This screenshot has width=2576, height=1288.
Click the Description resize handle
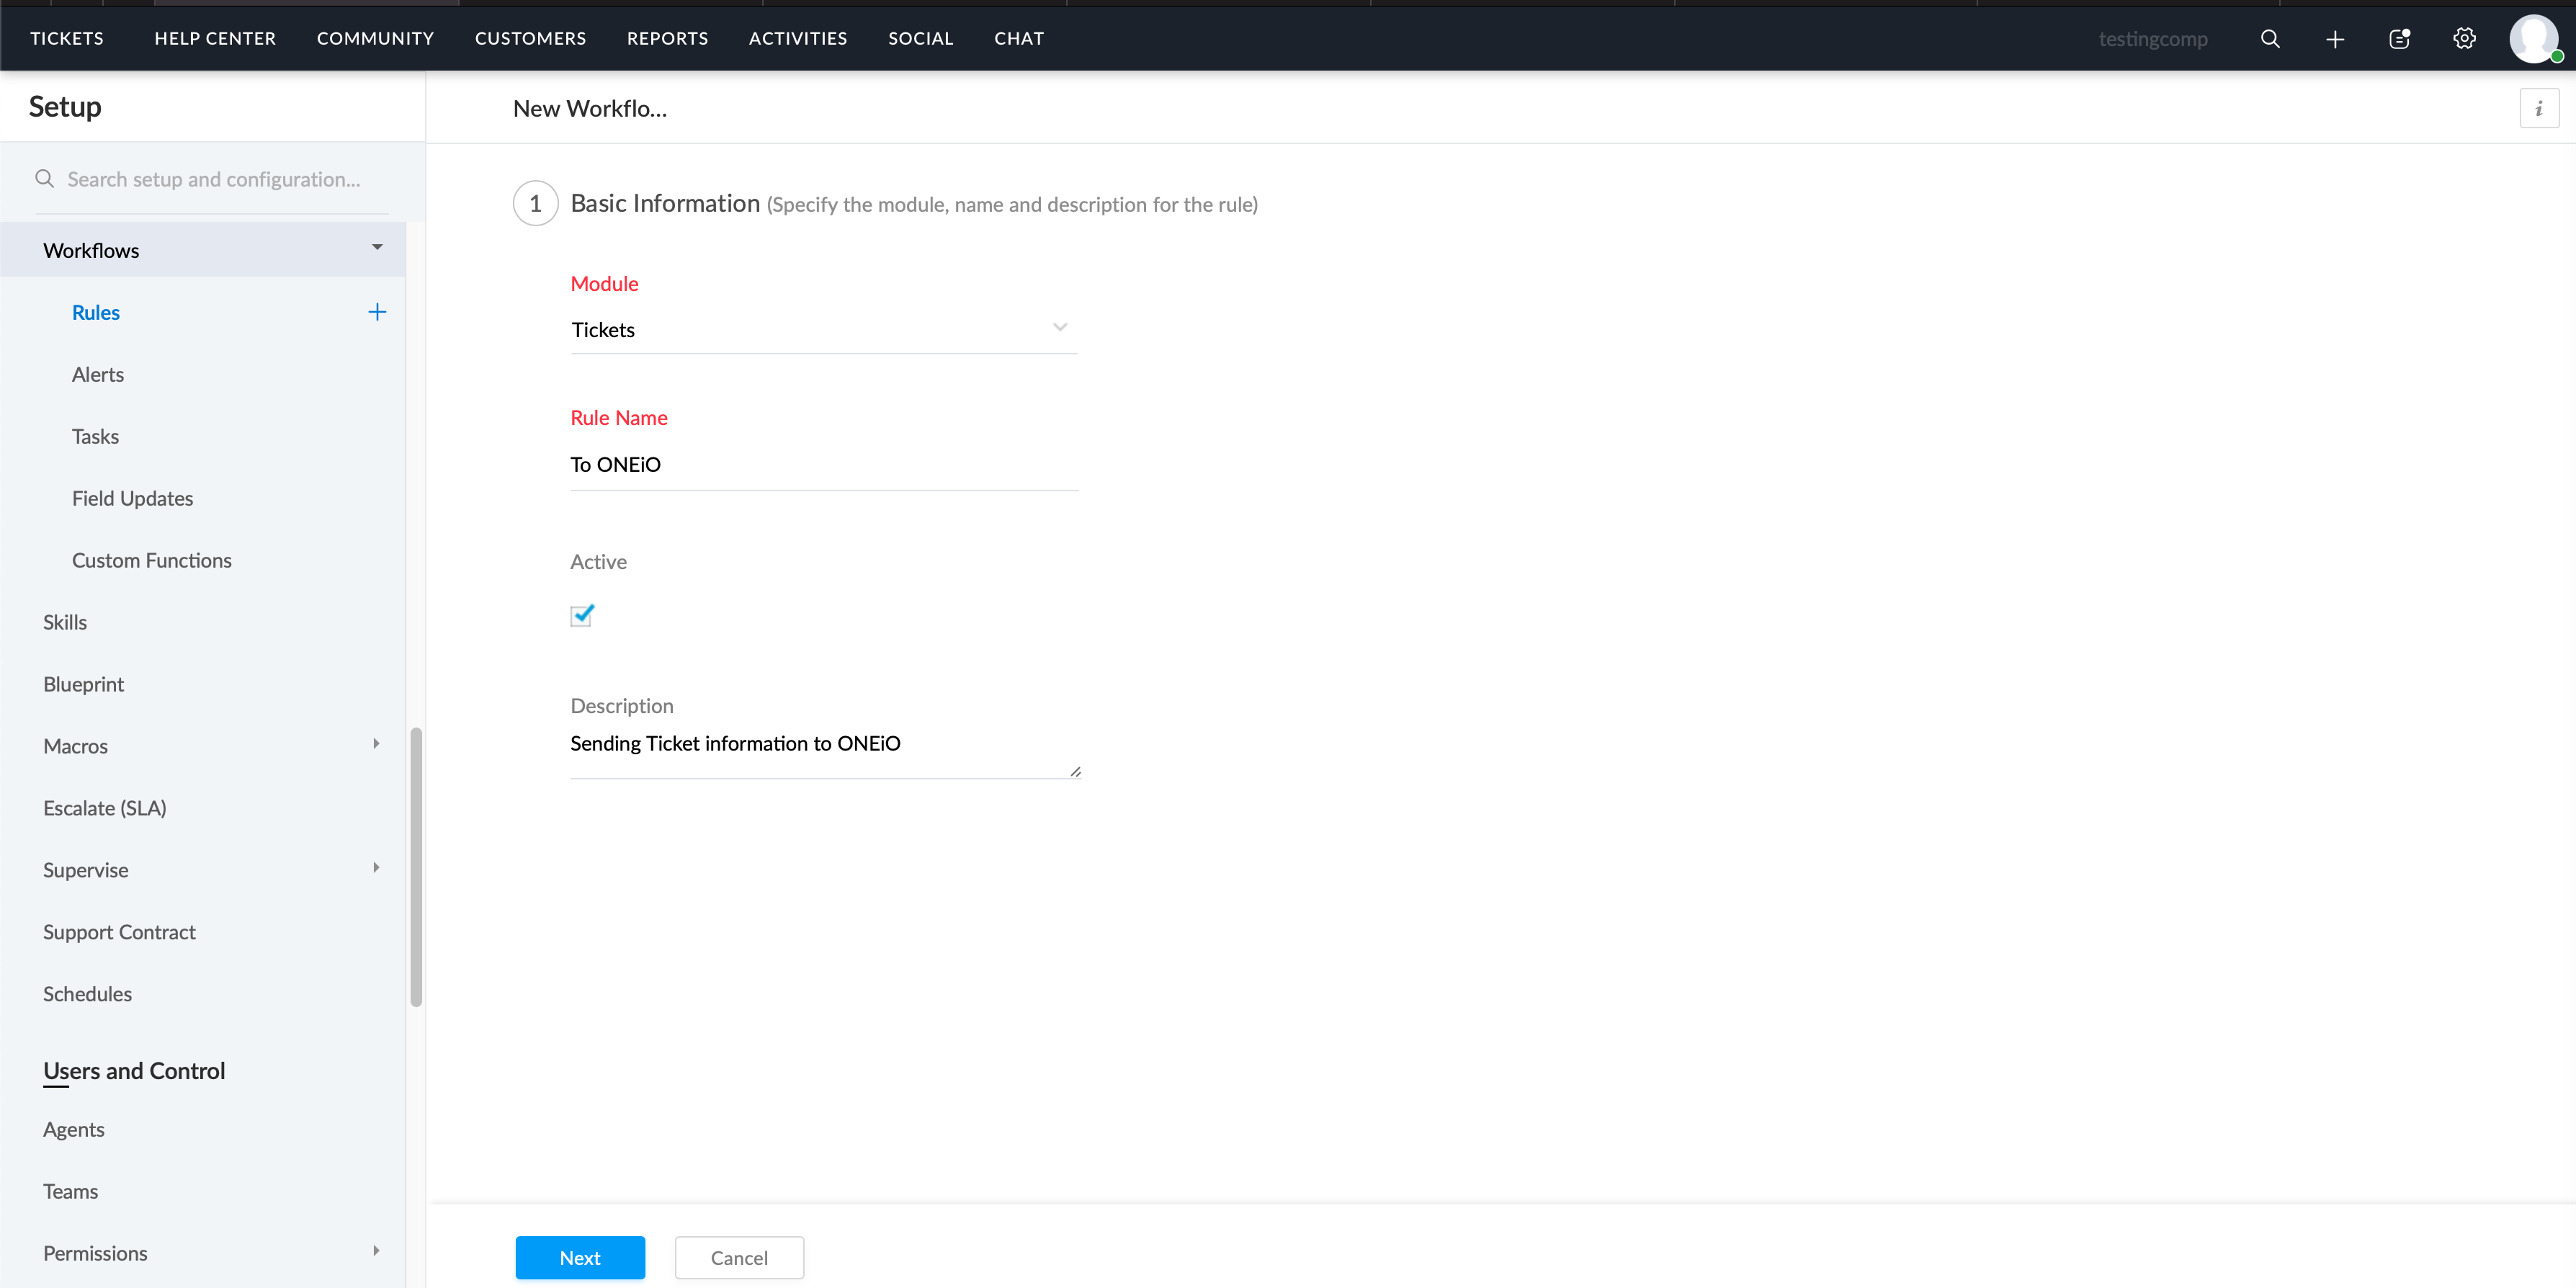[x=1075, y=771]
